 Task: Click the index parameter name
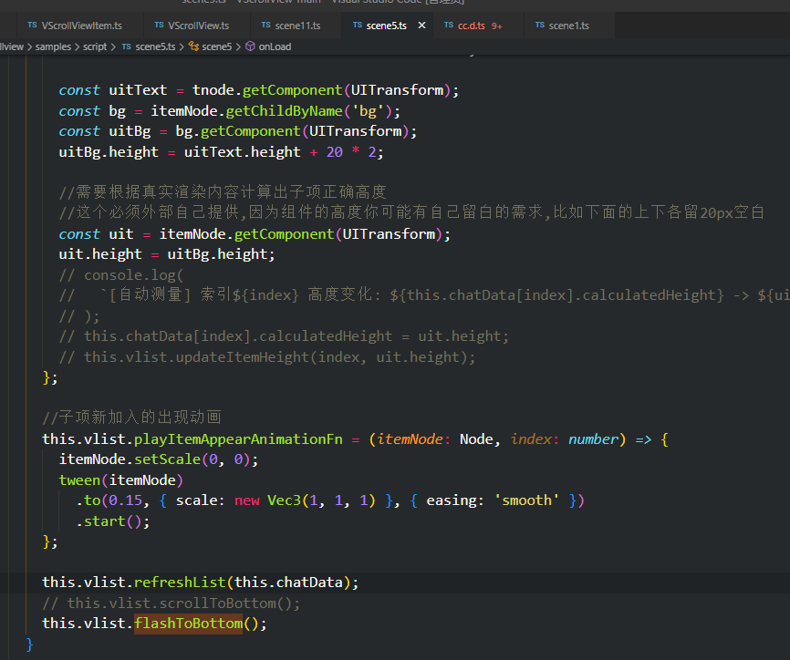click(x=531, y=439)
